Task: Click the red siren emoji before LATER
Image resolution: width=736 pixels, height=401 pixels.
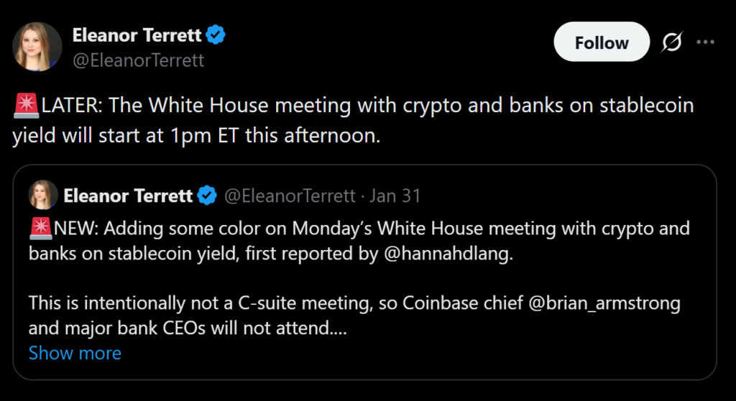Action: pyautogui.click(x=26, y=106)
